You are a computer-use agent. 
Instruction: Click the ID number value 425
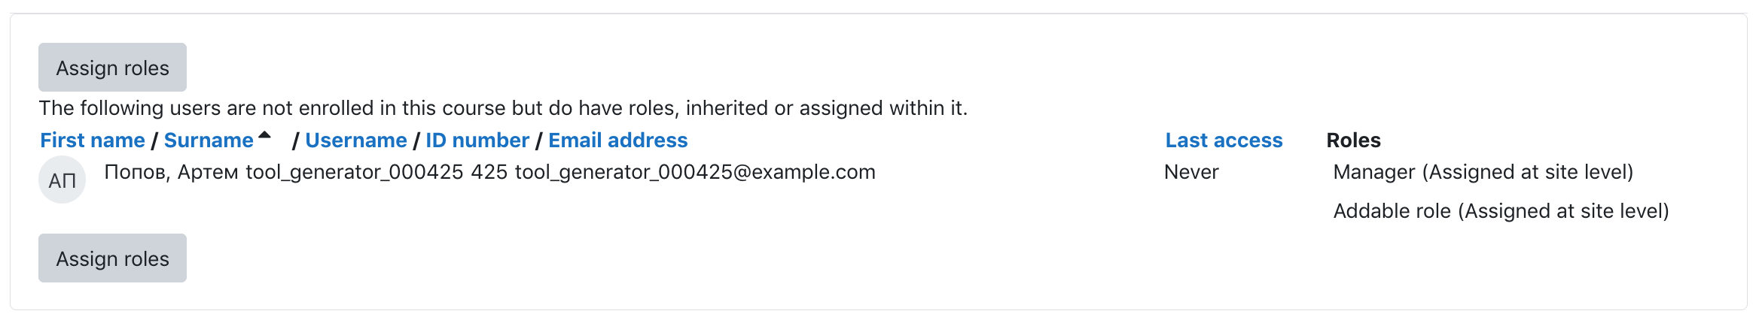489,172
